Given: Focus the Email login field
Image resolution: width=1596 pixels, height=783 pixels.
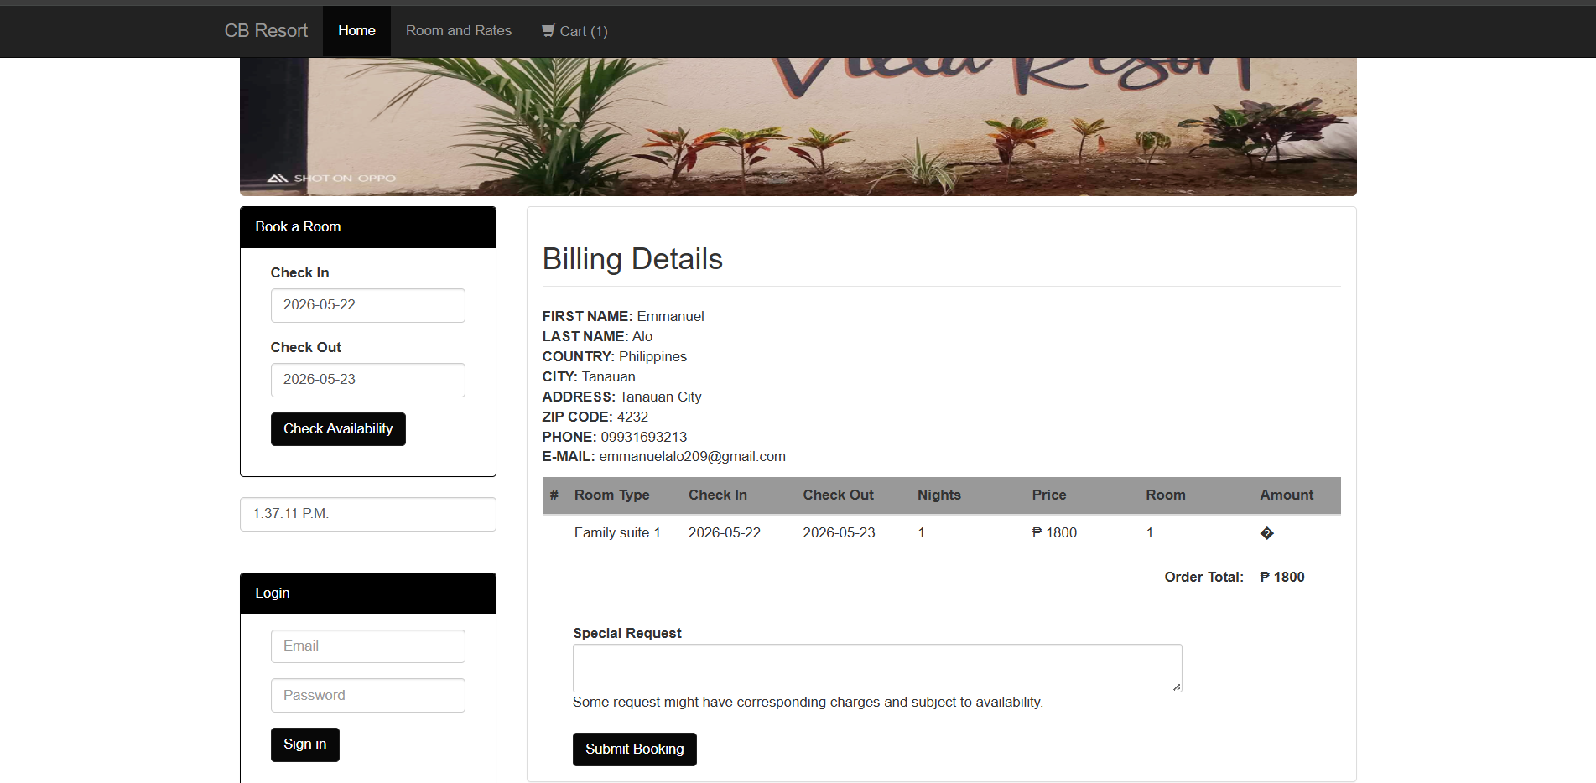Looking at the screenshot, I should point(367,646).
